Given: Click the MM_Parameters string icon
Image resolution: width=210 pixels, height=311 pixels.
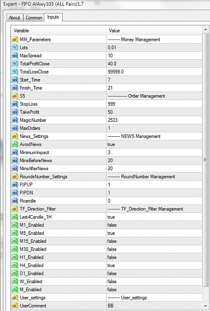Looking at the screenshot, I should click(15, 39).
